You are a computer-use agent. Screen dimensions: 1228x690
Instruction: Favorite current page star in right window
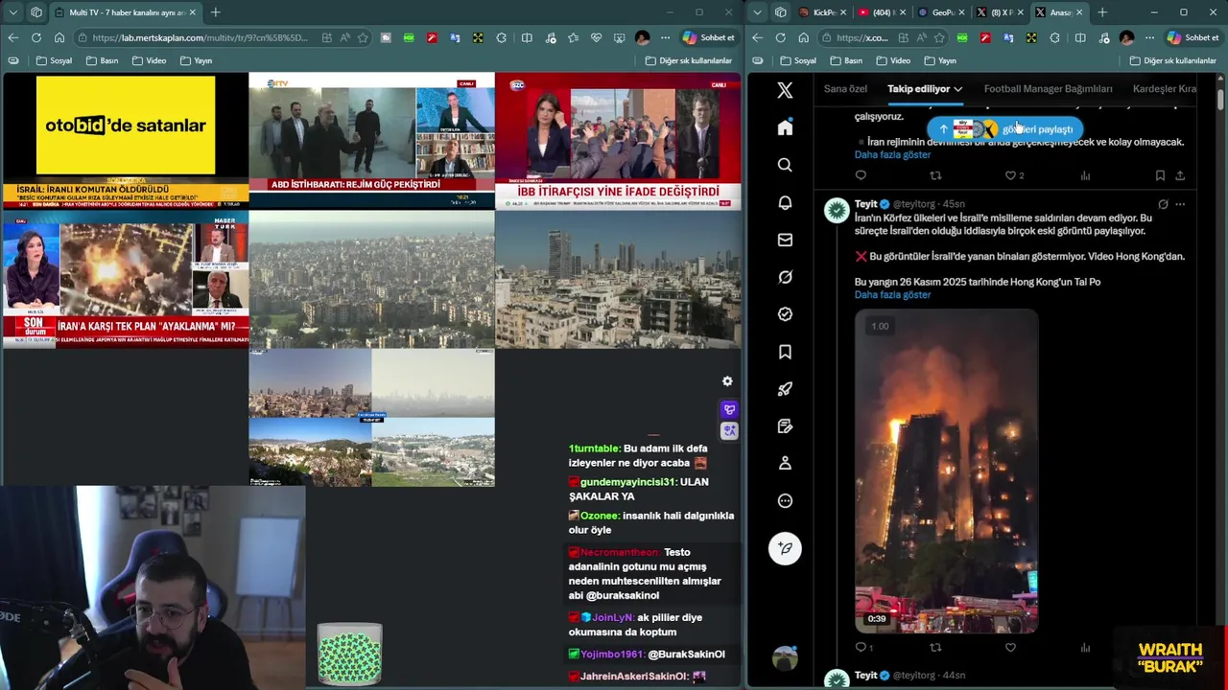click(939, 37)
